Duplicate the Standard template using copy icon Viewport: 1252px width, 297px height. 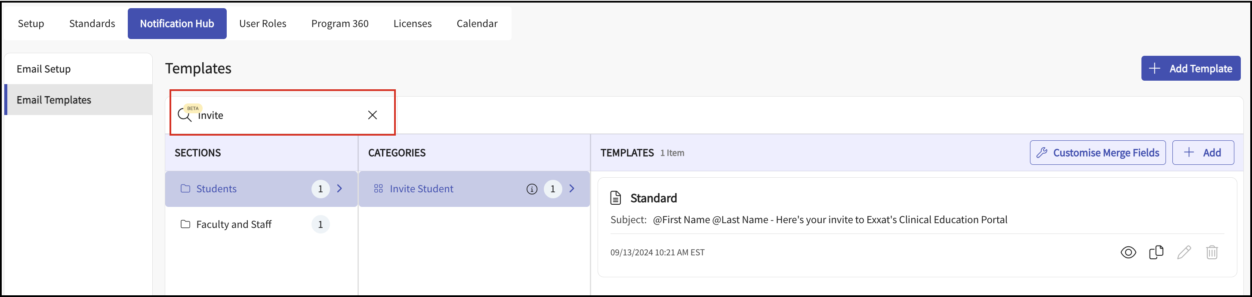coord(1156,252)
